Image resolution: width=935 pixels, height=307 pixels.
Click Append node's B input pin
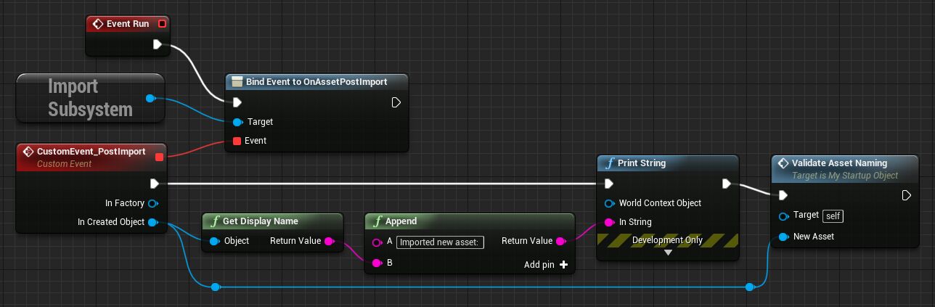(x=377, y=263)
